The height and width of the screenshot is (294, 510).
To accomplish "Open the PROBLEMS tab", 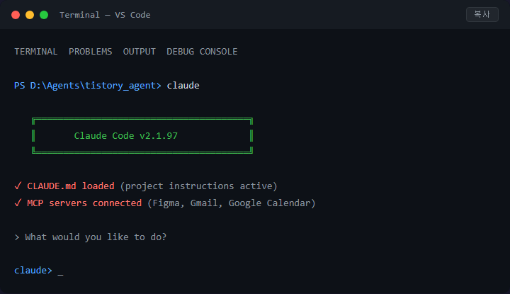I will (x=90, y=52).
